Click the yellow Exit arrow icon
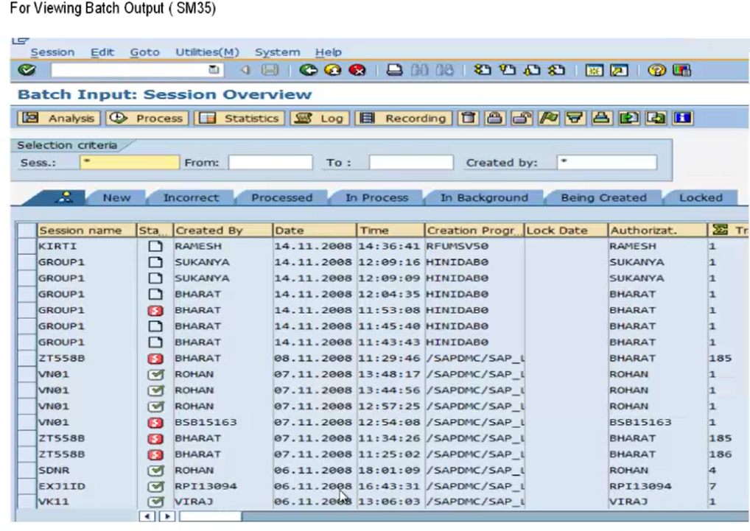 (333, 70)
